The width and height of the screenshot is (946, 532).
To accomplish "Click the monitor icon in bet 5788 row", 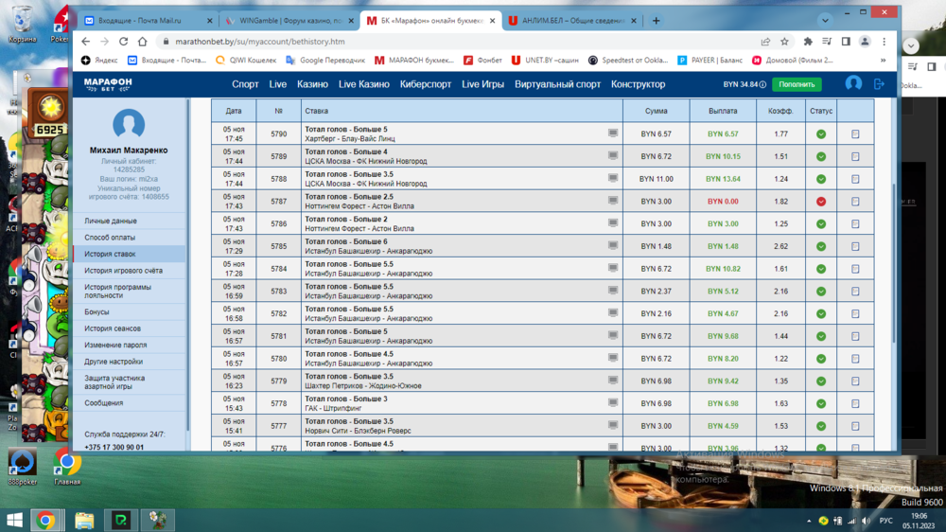I will pos(613,179).
